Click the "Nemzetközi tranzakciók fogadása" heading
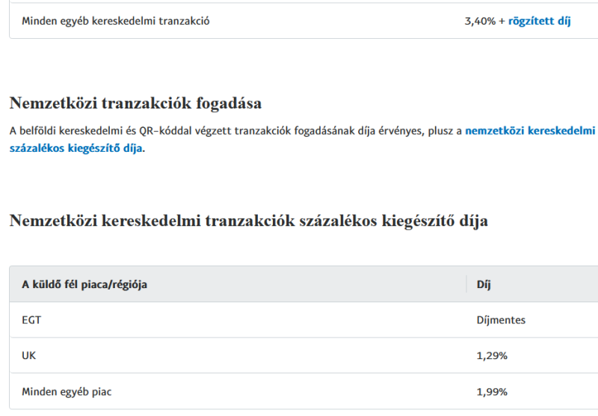The height and width of the screenshot is (416, 598). [135, 103]
